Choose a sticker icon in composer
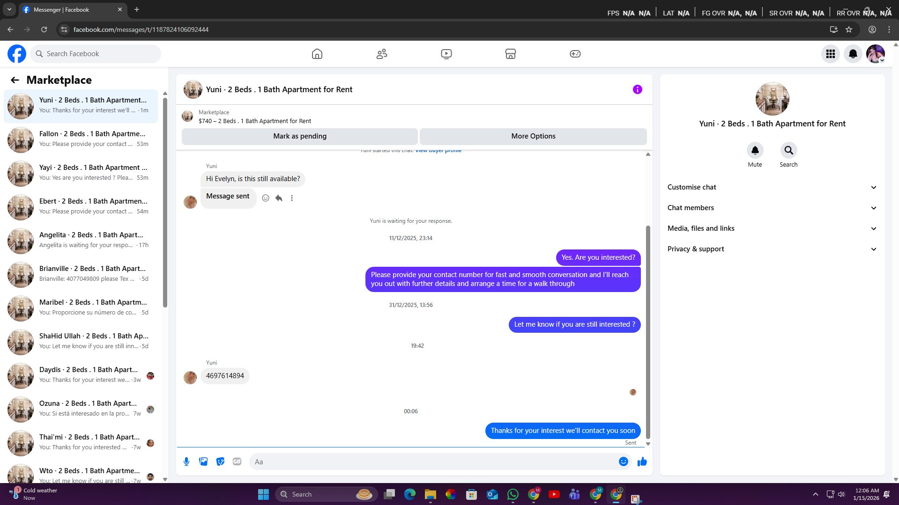Image resolution: width=899 pixels, height=505 pixels. 220,461
